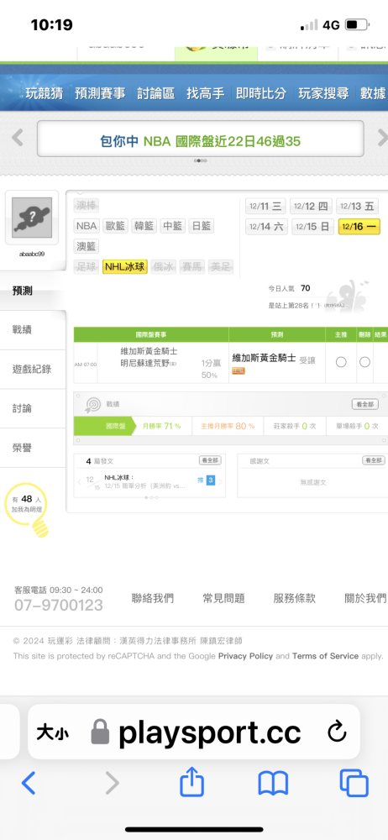Choose 即時比分 in the top navigation
The image size is (388, 840).
(261, 94)
